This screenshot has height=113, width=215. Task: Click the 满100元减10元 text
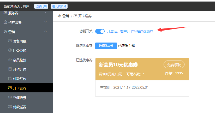click(x=110, y=74)
